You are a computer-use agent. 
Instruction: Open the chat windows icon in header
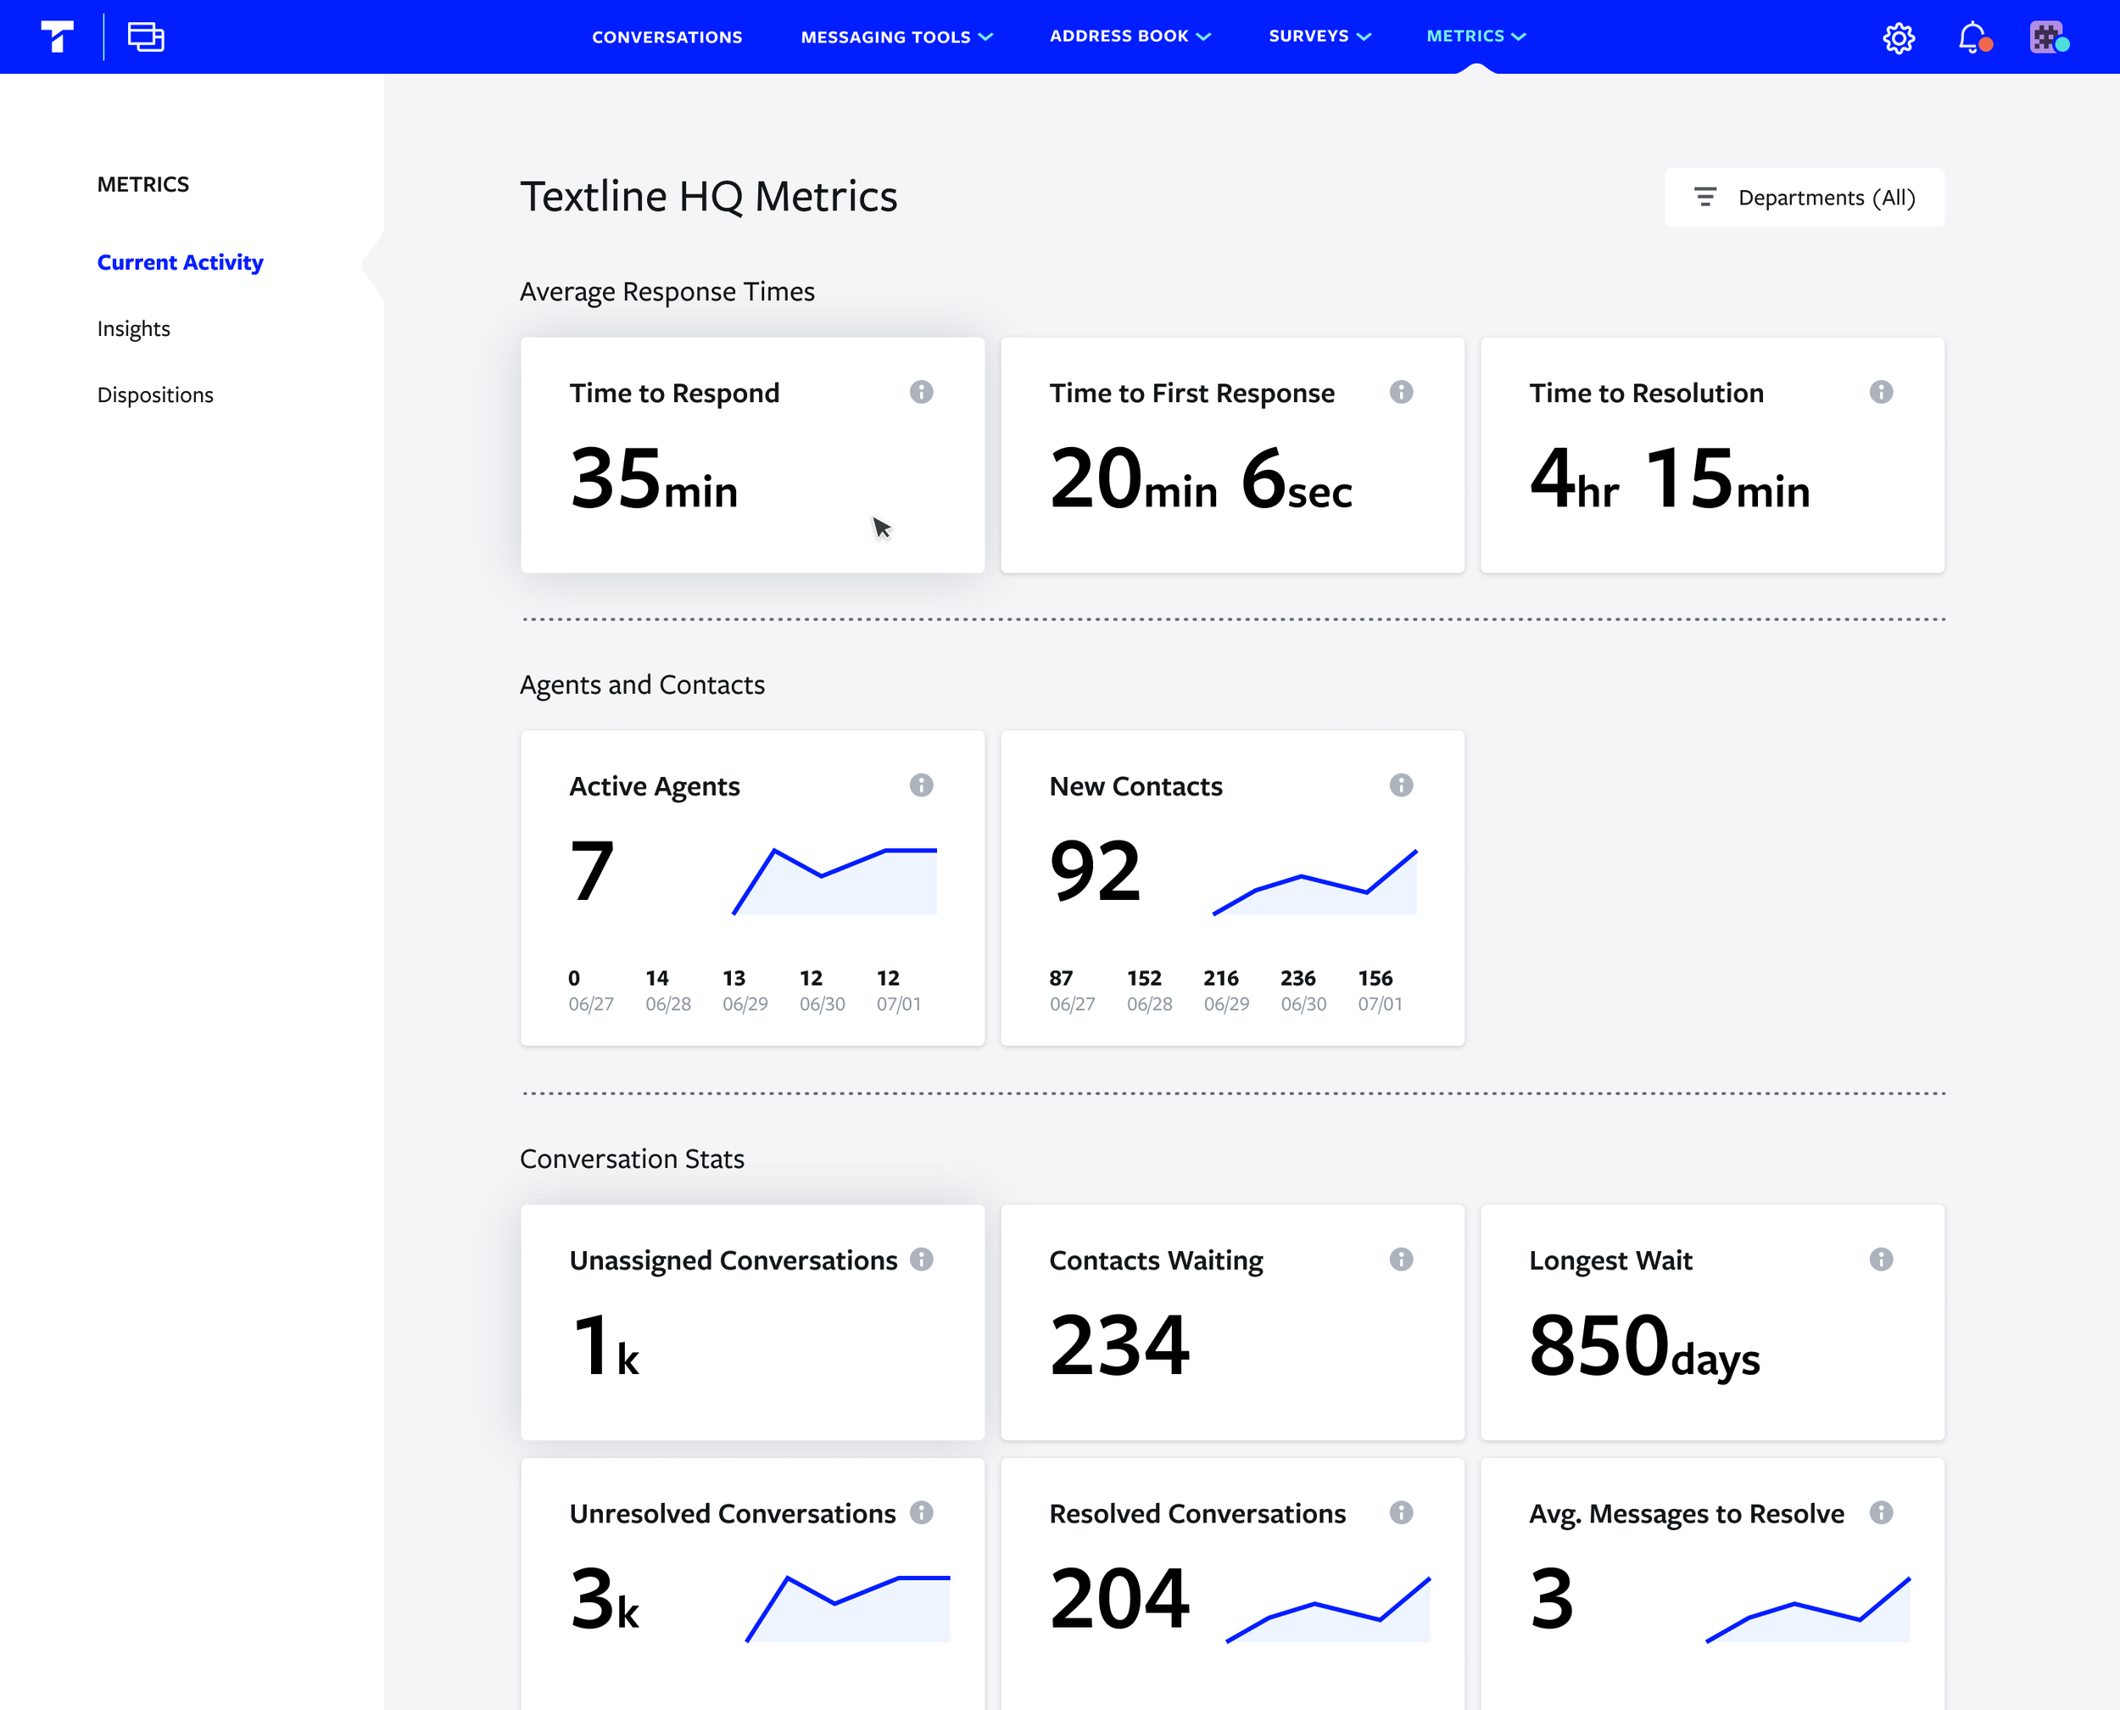[x=146, y=36]
